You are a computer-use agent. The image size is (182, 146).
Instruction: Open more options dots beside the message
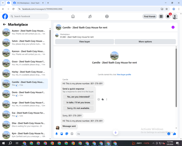coord(107,99)
